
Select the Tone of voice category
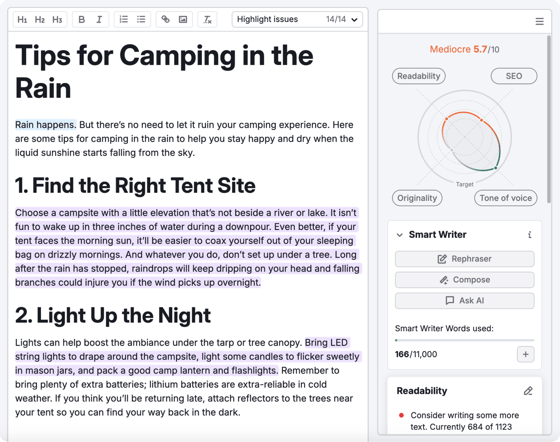point(505,198)
